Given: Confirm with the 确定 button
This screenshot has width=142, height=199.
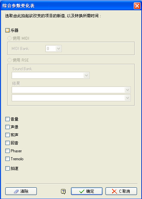Looking at the screenshot, I should point(87,191).
